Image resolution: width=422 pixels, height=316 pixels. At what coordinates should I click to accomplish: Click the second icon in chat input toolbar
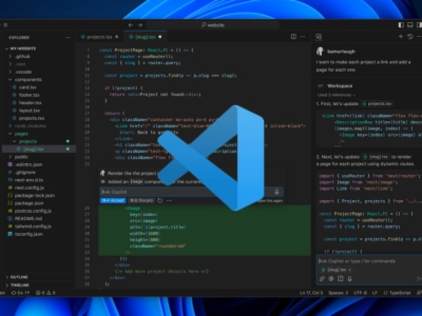pos(331,278)
